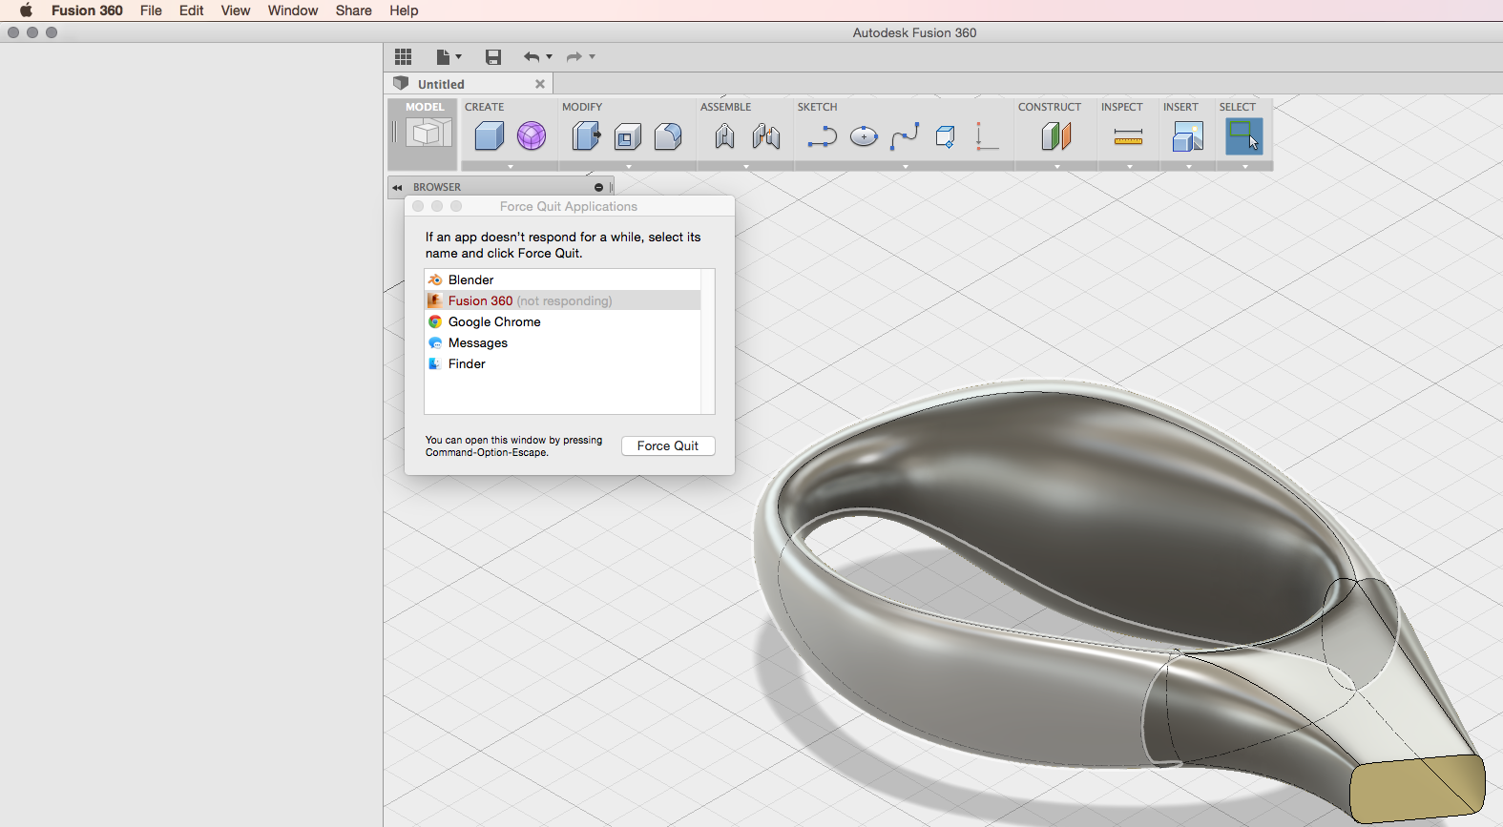Select the Sketch Ellipse tool
Image resolution: width=1503 pixels, height=827 pixels.
point(864,137)
